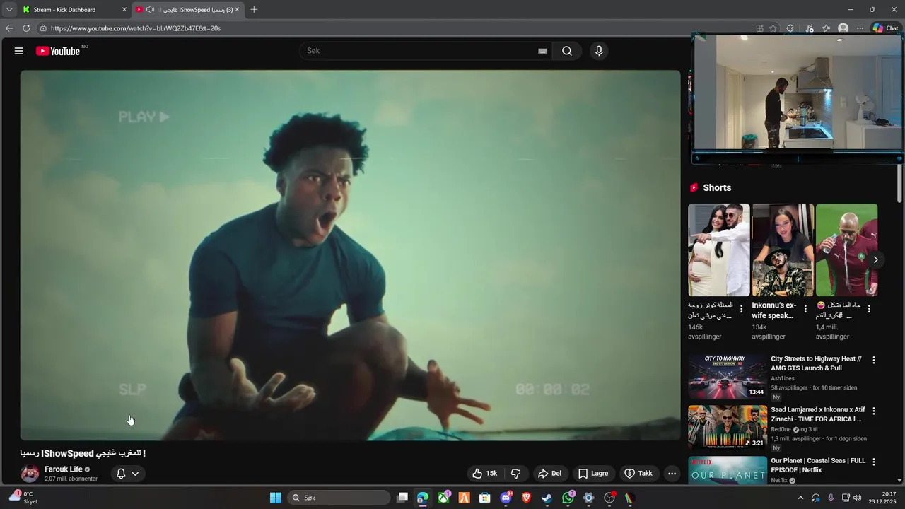
Task: Dislike the video with thumbs-down button
Action: coord(516,474)
